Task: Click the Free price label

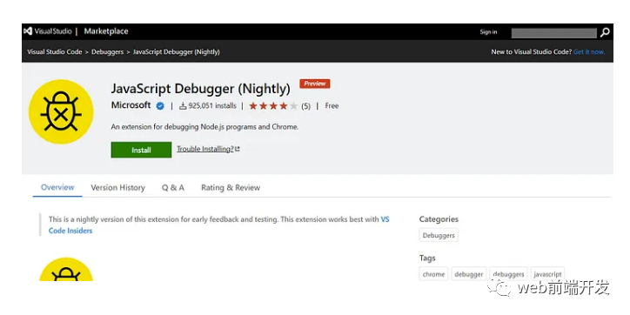Action: tap(332, 105)
